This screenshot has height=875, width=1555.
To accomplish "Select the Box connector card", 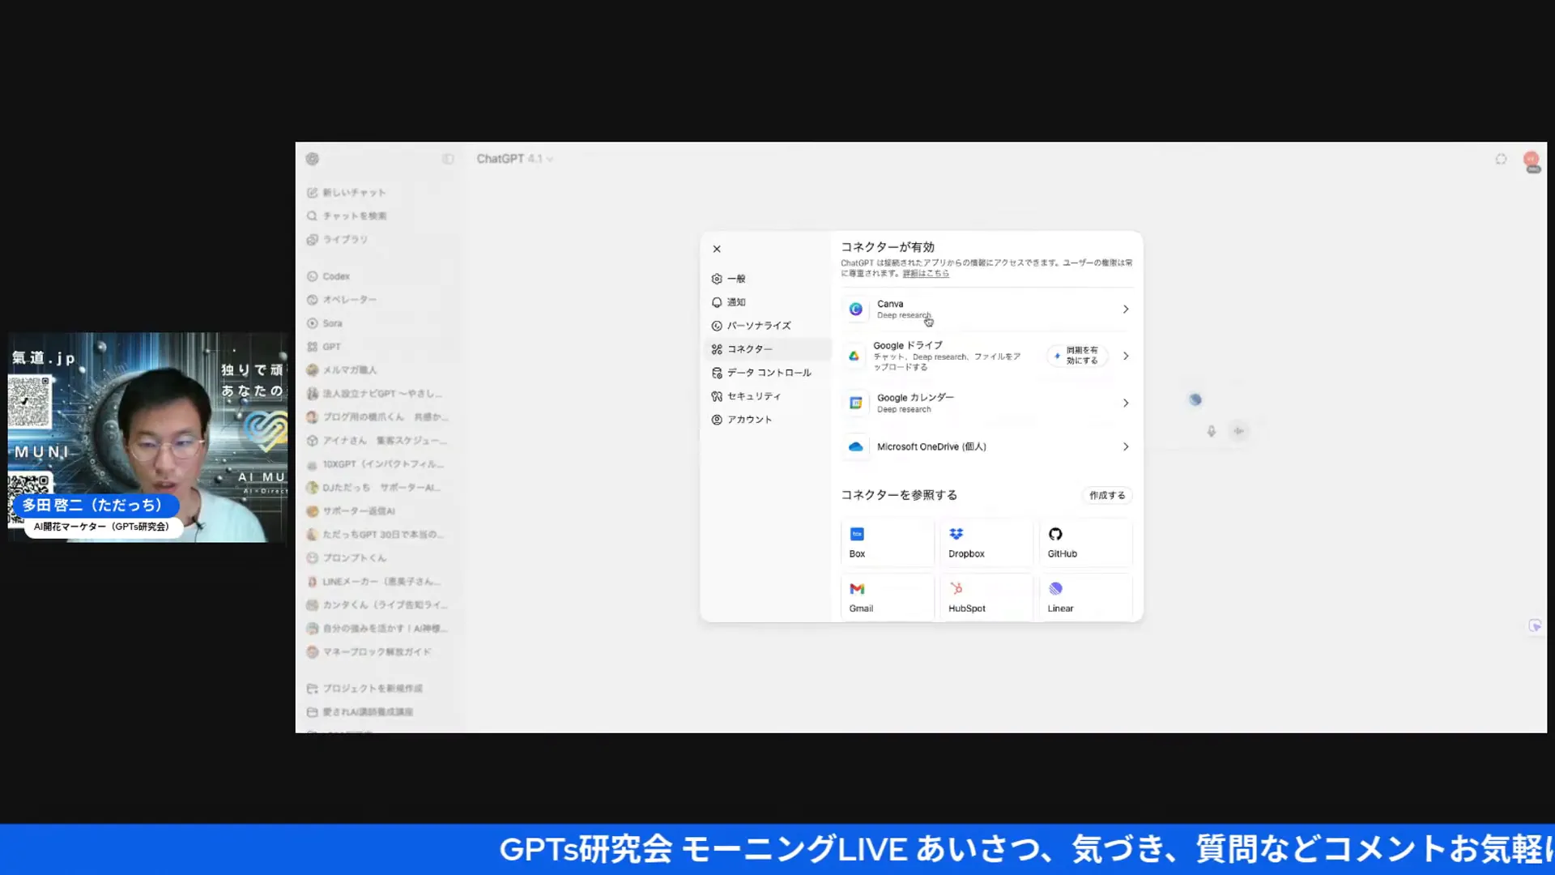I will [x=887, y=543].
